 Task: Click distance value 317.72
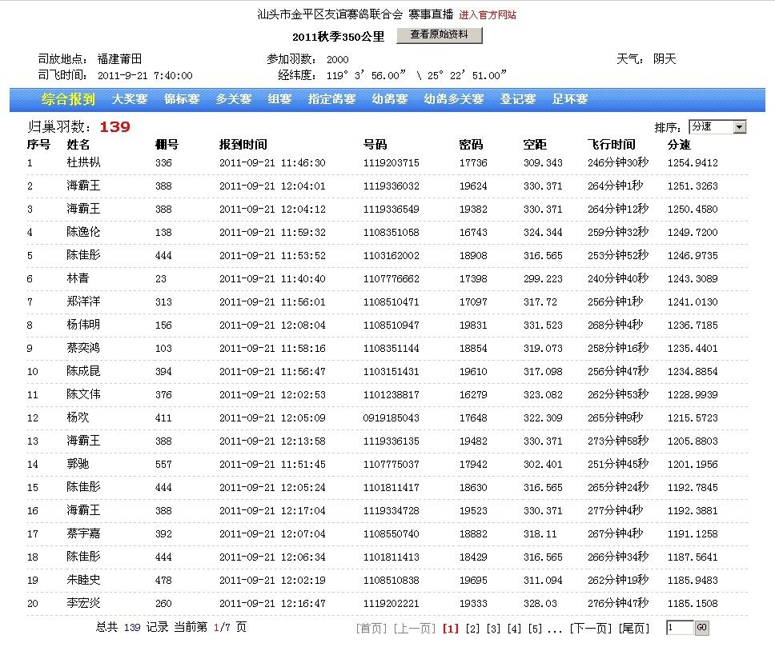click(540, 302)
